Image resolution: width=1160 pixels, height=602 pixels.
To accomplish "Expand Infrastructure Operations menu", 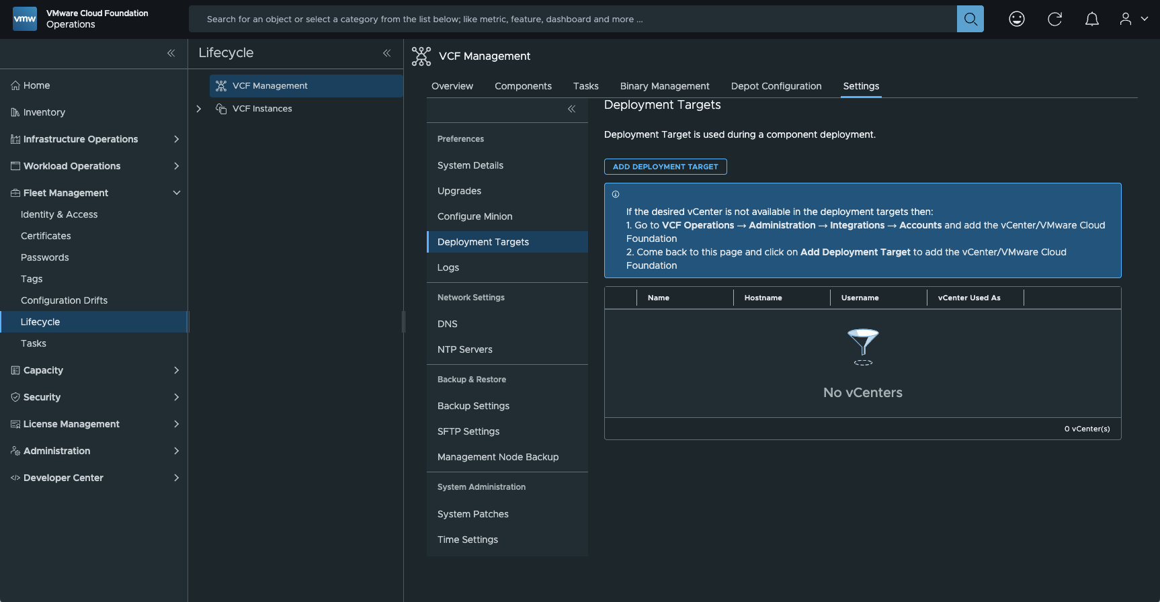I will 176,139.
